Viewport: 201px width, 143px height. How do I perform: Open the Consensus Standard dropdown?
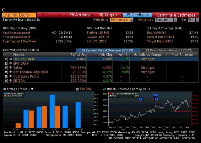tap(164, 20)
